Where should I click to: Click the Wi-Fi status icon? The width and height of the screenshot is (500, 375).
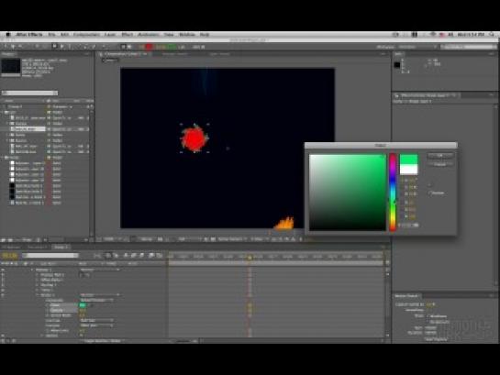[x=433, y=35]
